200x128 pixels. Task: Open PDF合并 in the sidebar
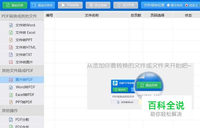[22, 126]
